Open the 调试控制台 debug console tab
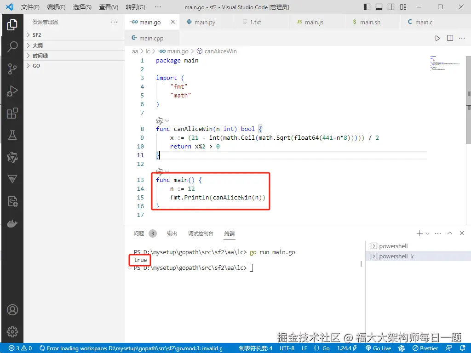This screenshot has height=353, width=471. point(201,233)
